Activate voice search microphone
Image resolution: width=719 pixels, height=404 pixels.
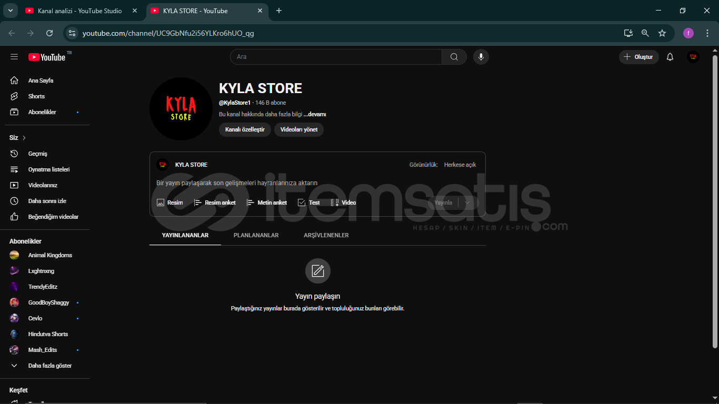[x=481, y=57]
